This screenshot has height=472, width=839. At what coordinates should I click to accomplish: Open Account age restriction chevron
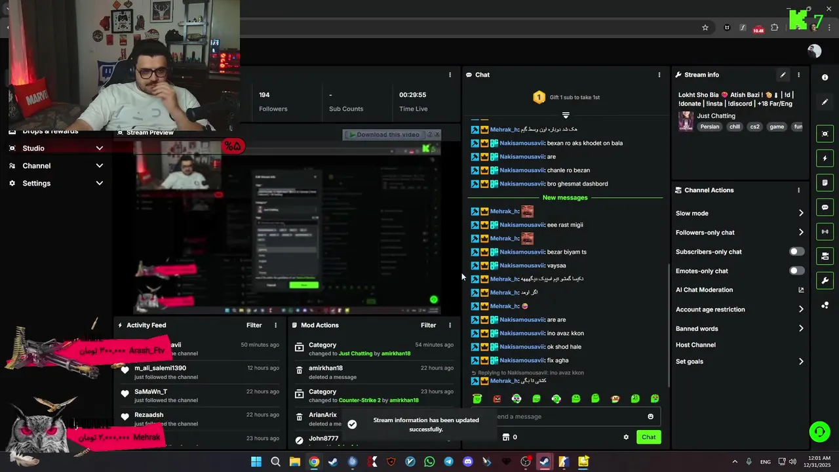[x=801, y=309]
